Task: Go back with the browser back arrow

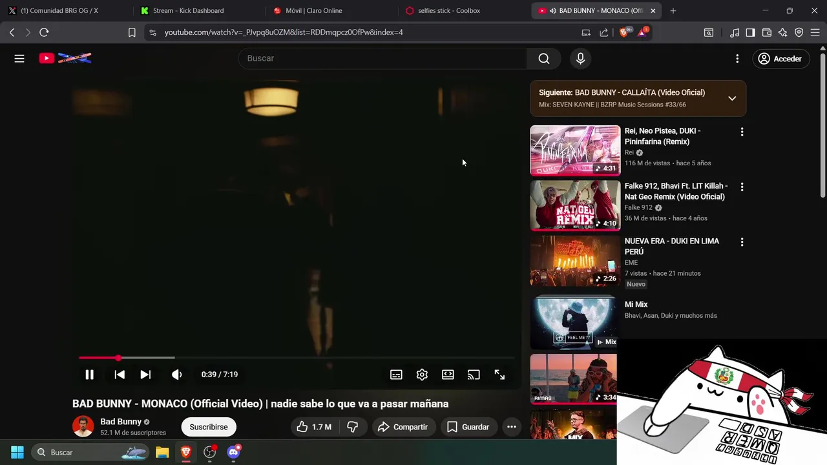Action: pos(12,32)
